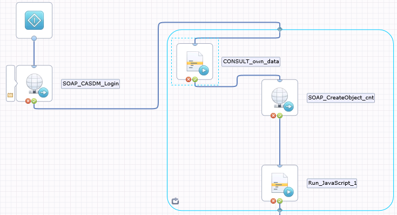Click the loop's top diamond connector
The image size is (397, 215).
click(280, 29)
